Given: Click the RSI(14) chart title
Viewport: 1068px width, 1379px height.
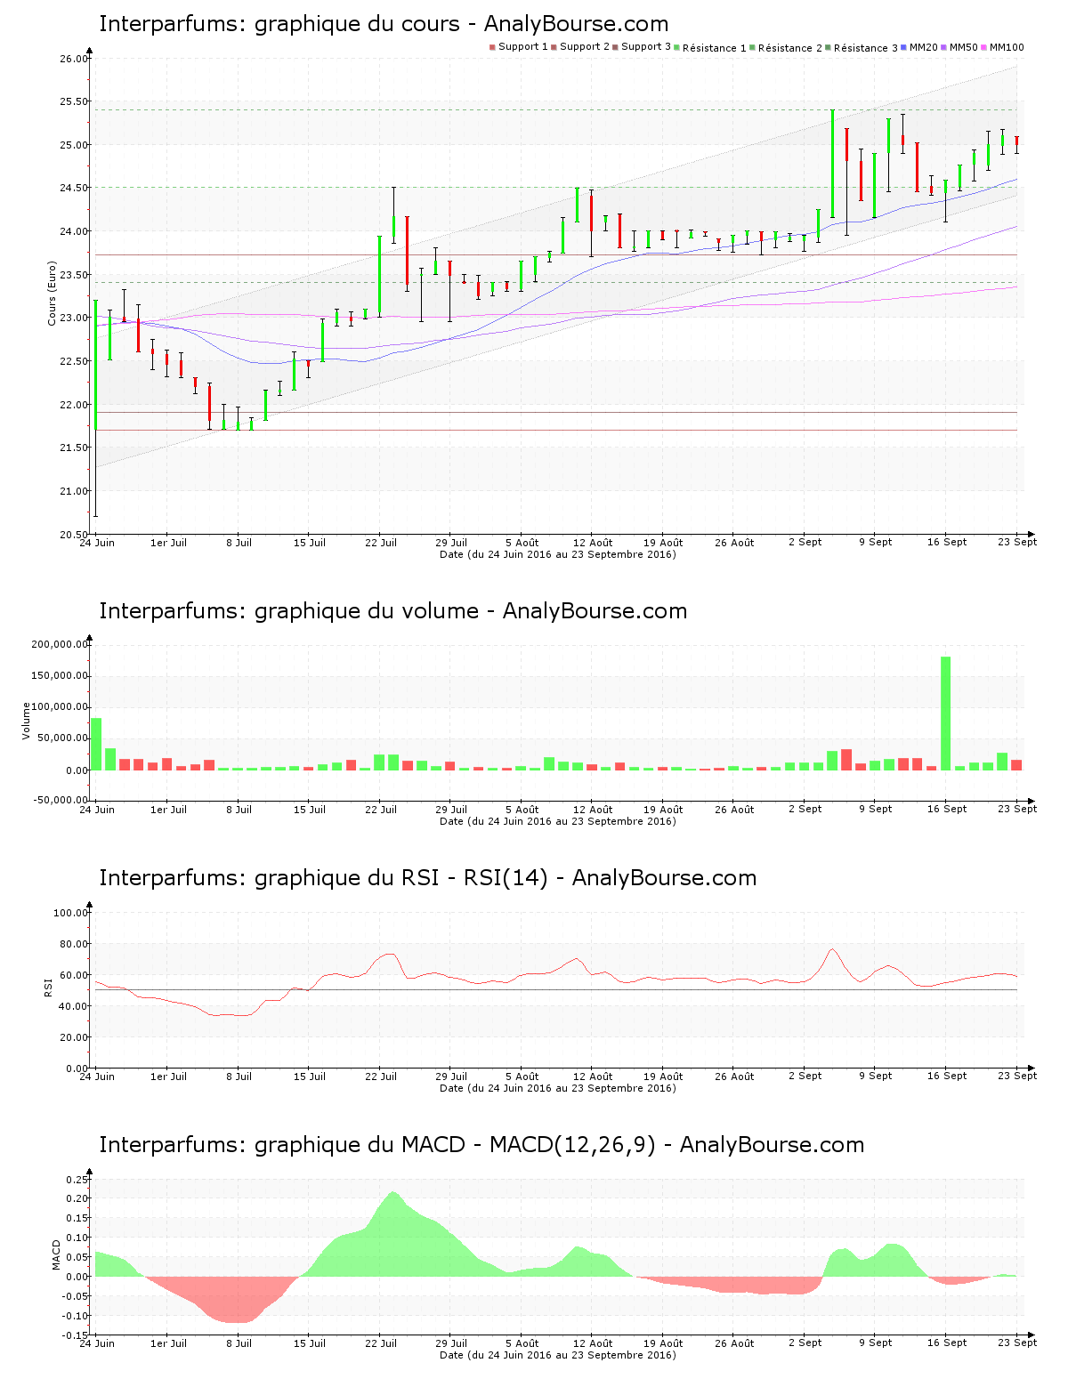Looking at the screenshot, I should pos(427,878).
